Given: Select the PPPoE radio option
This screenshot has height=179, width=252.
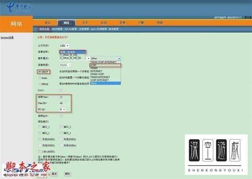Looking at the screenshot, I should [x=40, y=84].
